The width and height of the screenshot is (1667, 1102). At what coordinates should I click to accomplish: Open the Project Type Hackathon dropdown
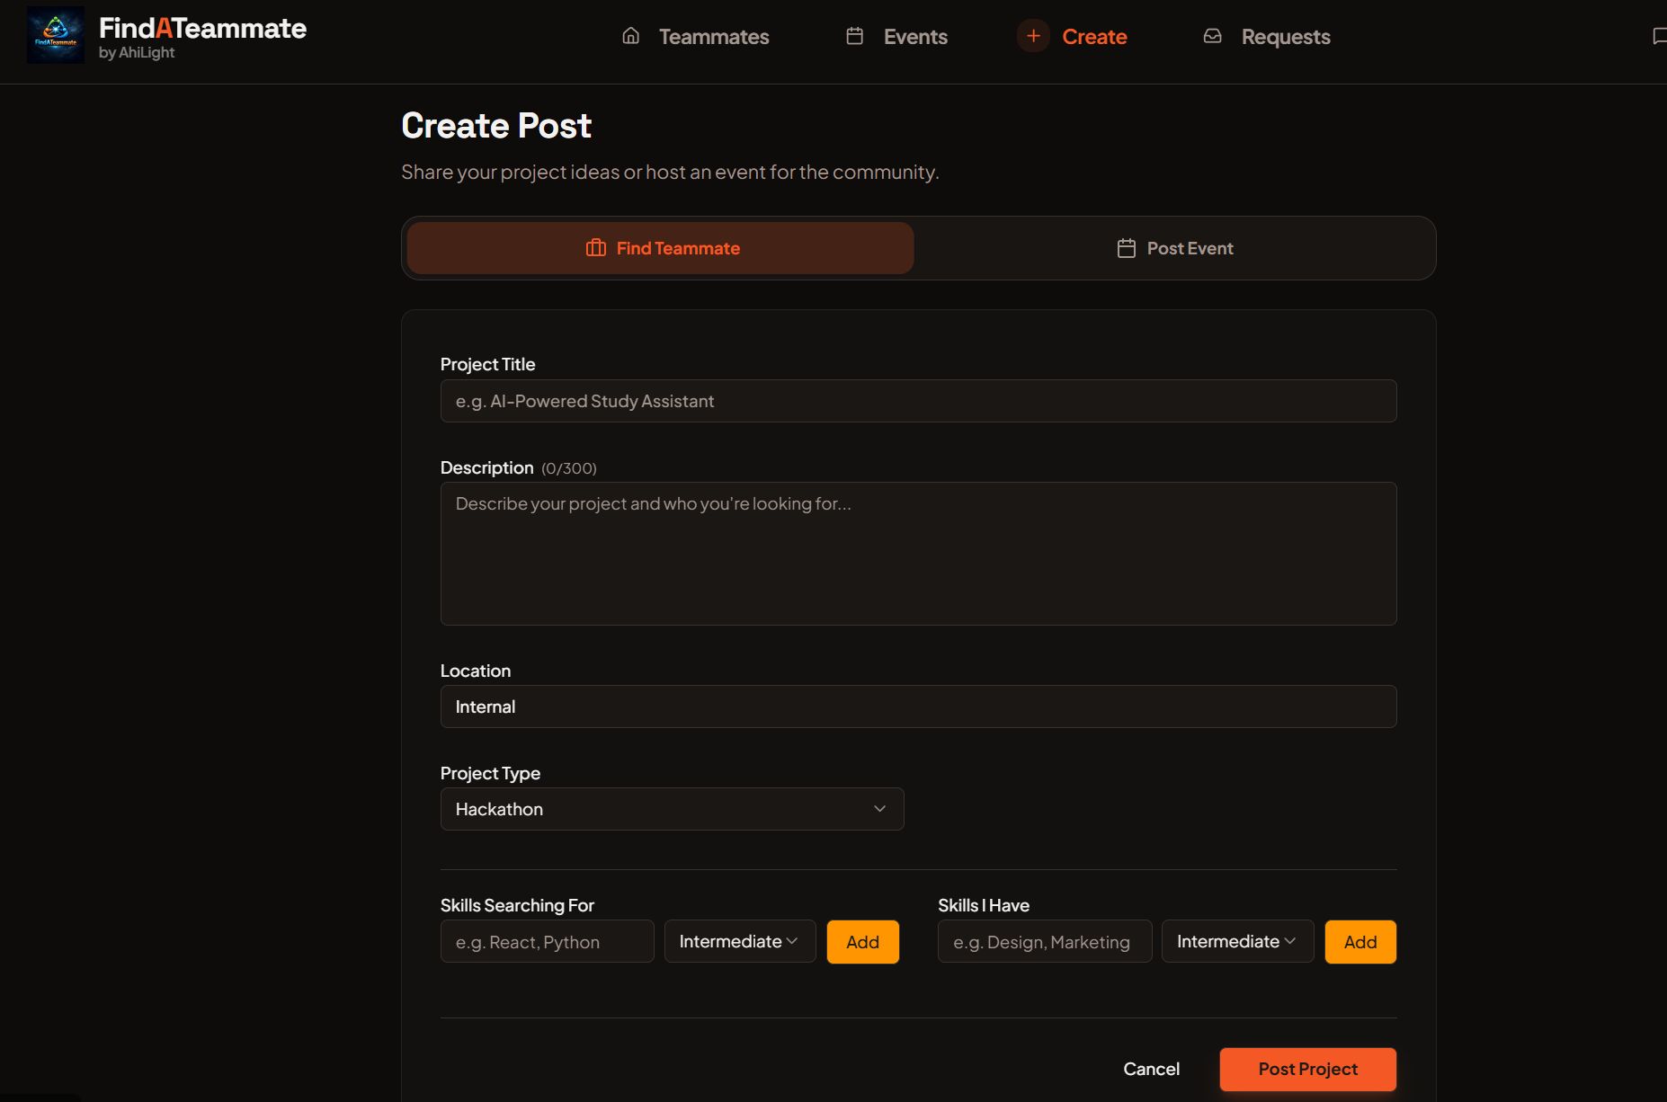pos(672,809)
